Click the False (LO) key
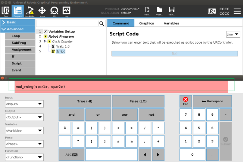The image size is (244, 162). click(138, 101)
